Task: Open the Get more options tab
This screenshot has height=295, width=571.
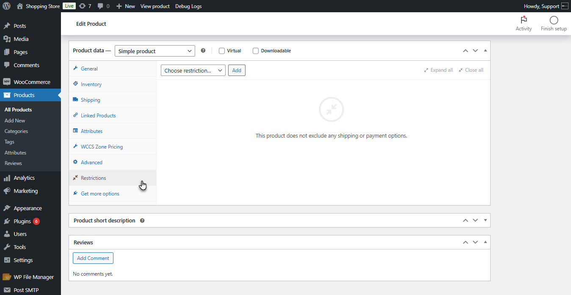Action: (113, 193)
